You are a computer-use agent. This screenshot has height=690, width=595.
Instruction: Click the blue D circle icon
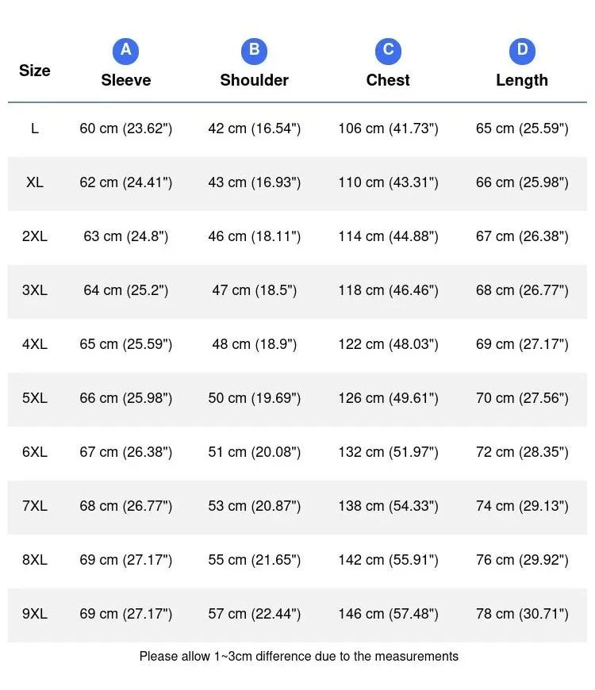(522, 51)
